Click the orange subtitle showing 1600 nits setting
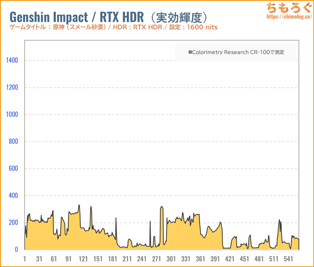The height and width of the screenshot is (267, 314). tap(113, 27)
